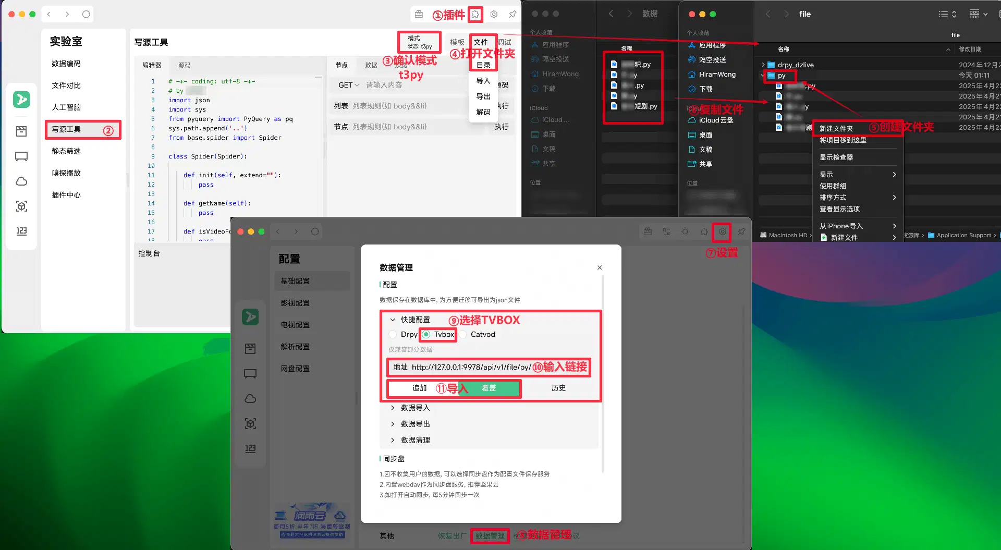Collapse the py folder in Finder
The image size is (1001, 550).
click(x=763, y=76)
